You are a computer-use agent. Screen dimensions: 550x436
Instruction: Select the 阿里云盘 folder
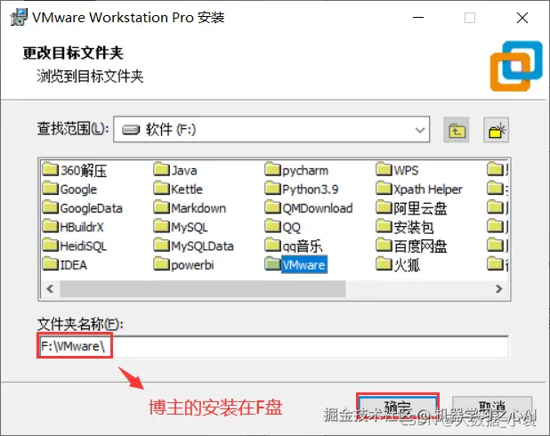click(x=411, y=208)
